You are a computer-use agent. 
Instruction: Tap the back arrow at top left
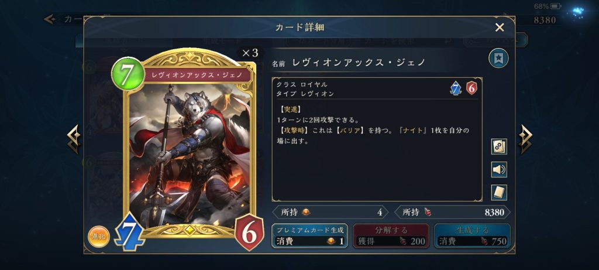coord(50,19)
